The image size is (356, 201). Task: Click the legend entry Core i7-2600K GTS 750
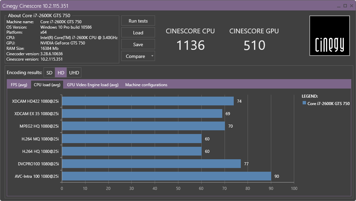click(x=328, y=103)
